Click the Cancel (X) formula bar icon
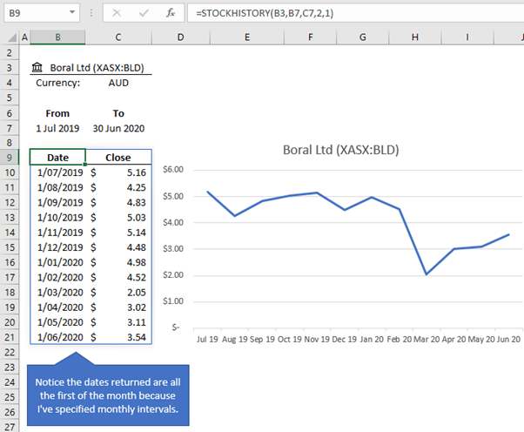Viewport: 524px width, 432px height. (117, 13)
